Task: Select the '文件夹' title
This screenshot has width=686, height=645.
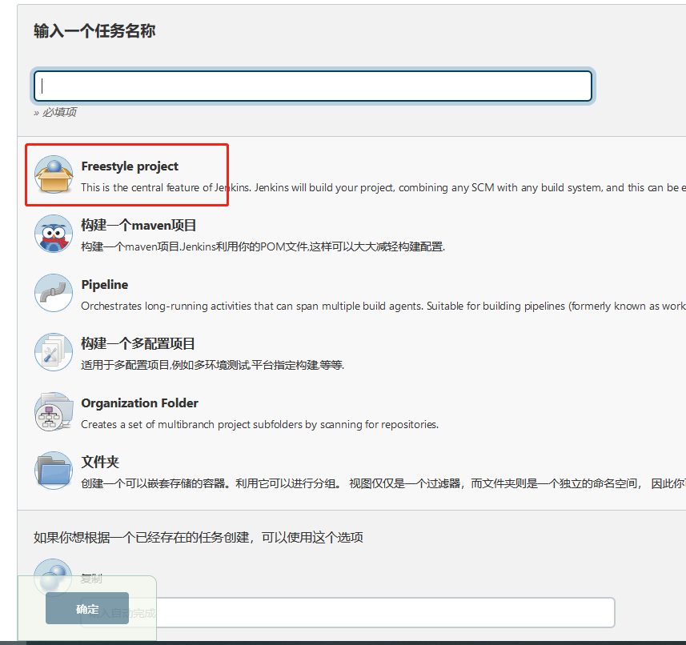Action: coord(100,463)
